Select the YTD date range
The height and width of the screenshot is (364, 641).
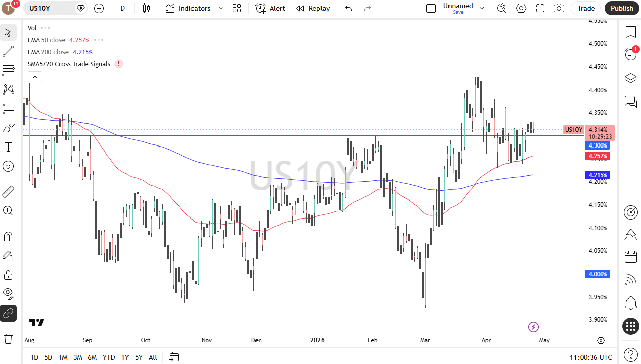[109, 357]
